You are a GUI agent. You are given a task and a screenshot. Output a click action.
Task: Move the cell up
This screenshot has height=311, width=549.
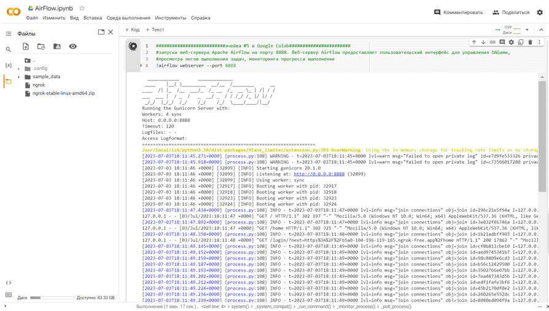pyautogui.click(x=474, y=42)
